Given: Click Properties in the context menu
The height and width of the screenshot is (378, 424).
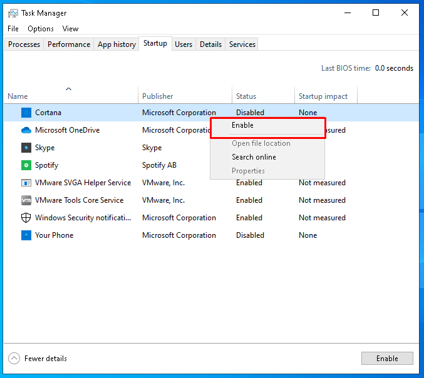Looking at the screenshot, I should [267, 171].
